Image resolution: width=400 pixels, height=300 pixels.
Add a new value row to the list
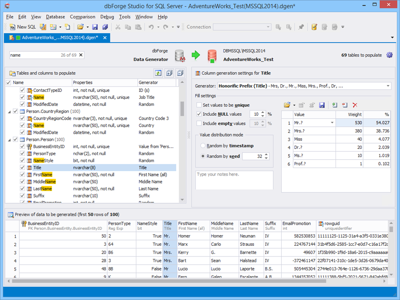click(x=333, y=105)
